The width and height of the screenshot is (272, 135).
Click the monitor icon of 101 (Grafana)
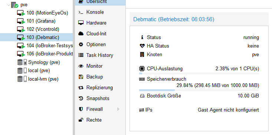tap(21, 21)
